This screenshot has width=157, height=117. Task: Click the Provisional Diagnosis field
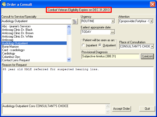110,56
